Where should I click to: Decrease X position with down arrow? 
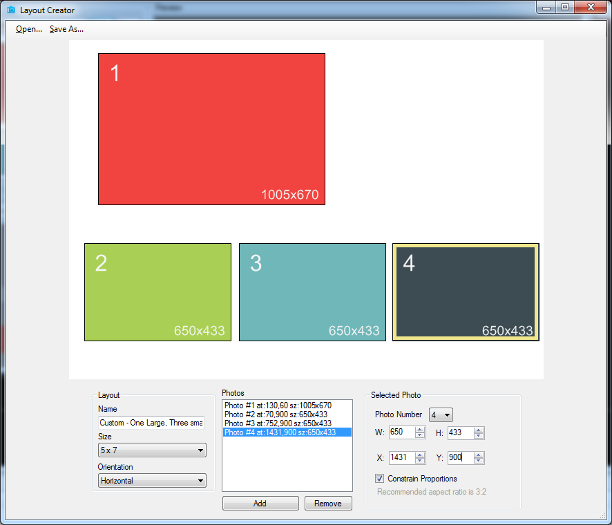[420, 460]
